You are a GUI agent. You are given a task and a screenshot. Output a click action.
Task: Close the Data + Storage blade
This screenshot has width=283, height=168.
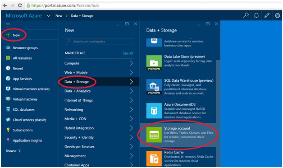pos(216,23)
